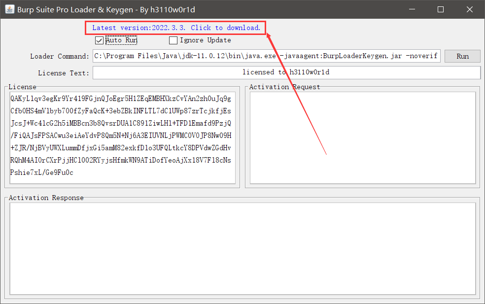This screenshot has height=304, width=485.
Task: Click the 'Loader Command:' label
Action: [59, 56]
